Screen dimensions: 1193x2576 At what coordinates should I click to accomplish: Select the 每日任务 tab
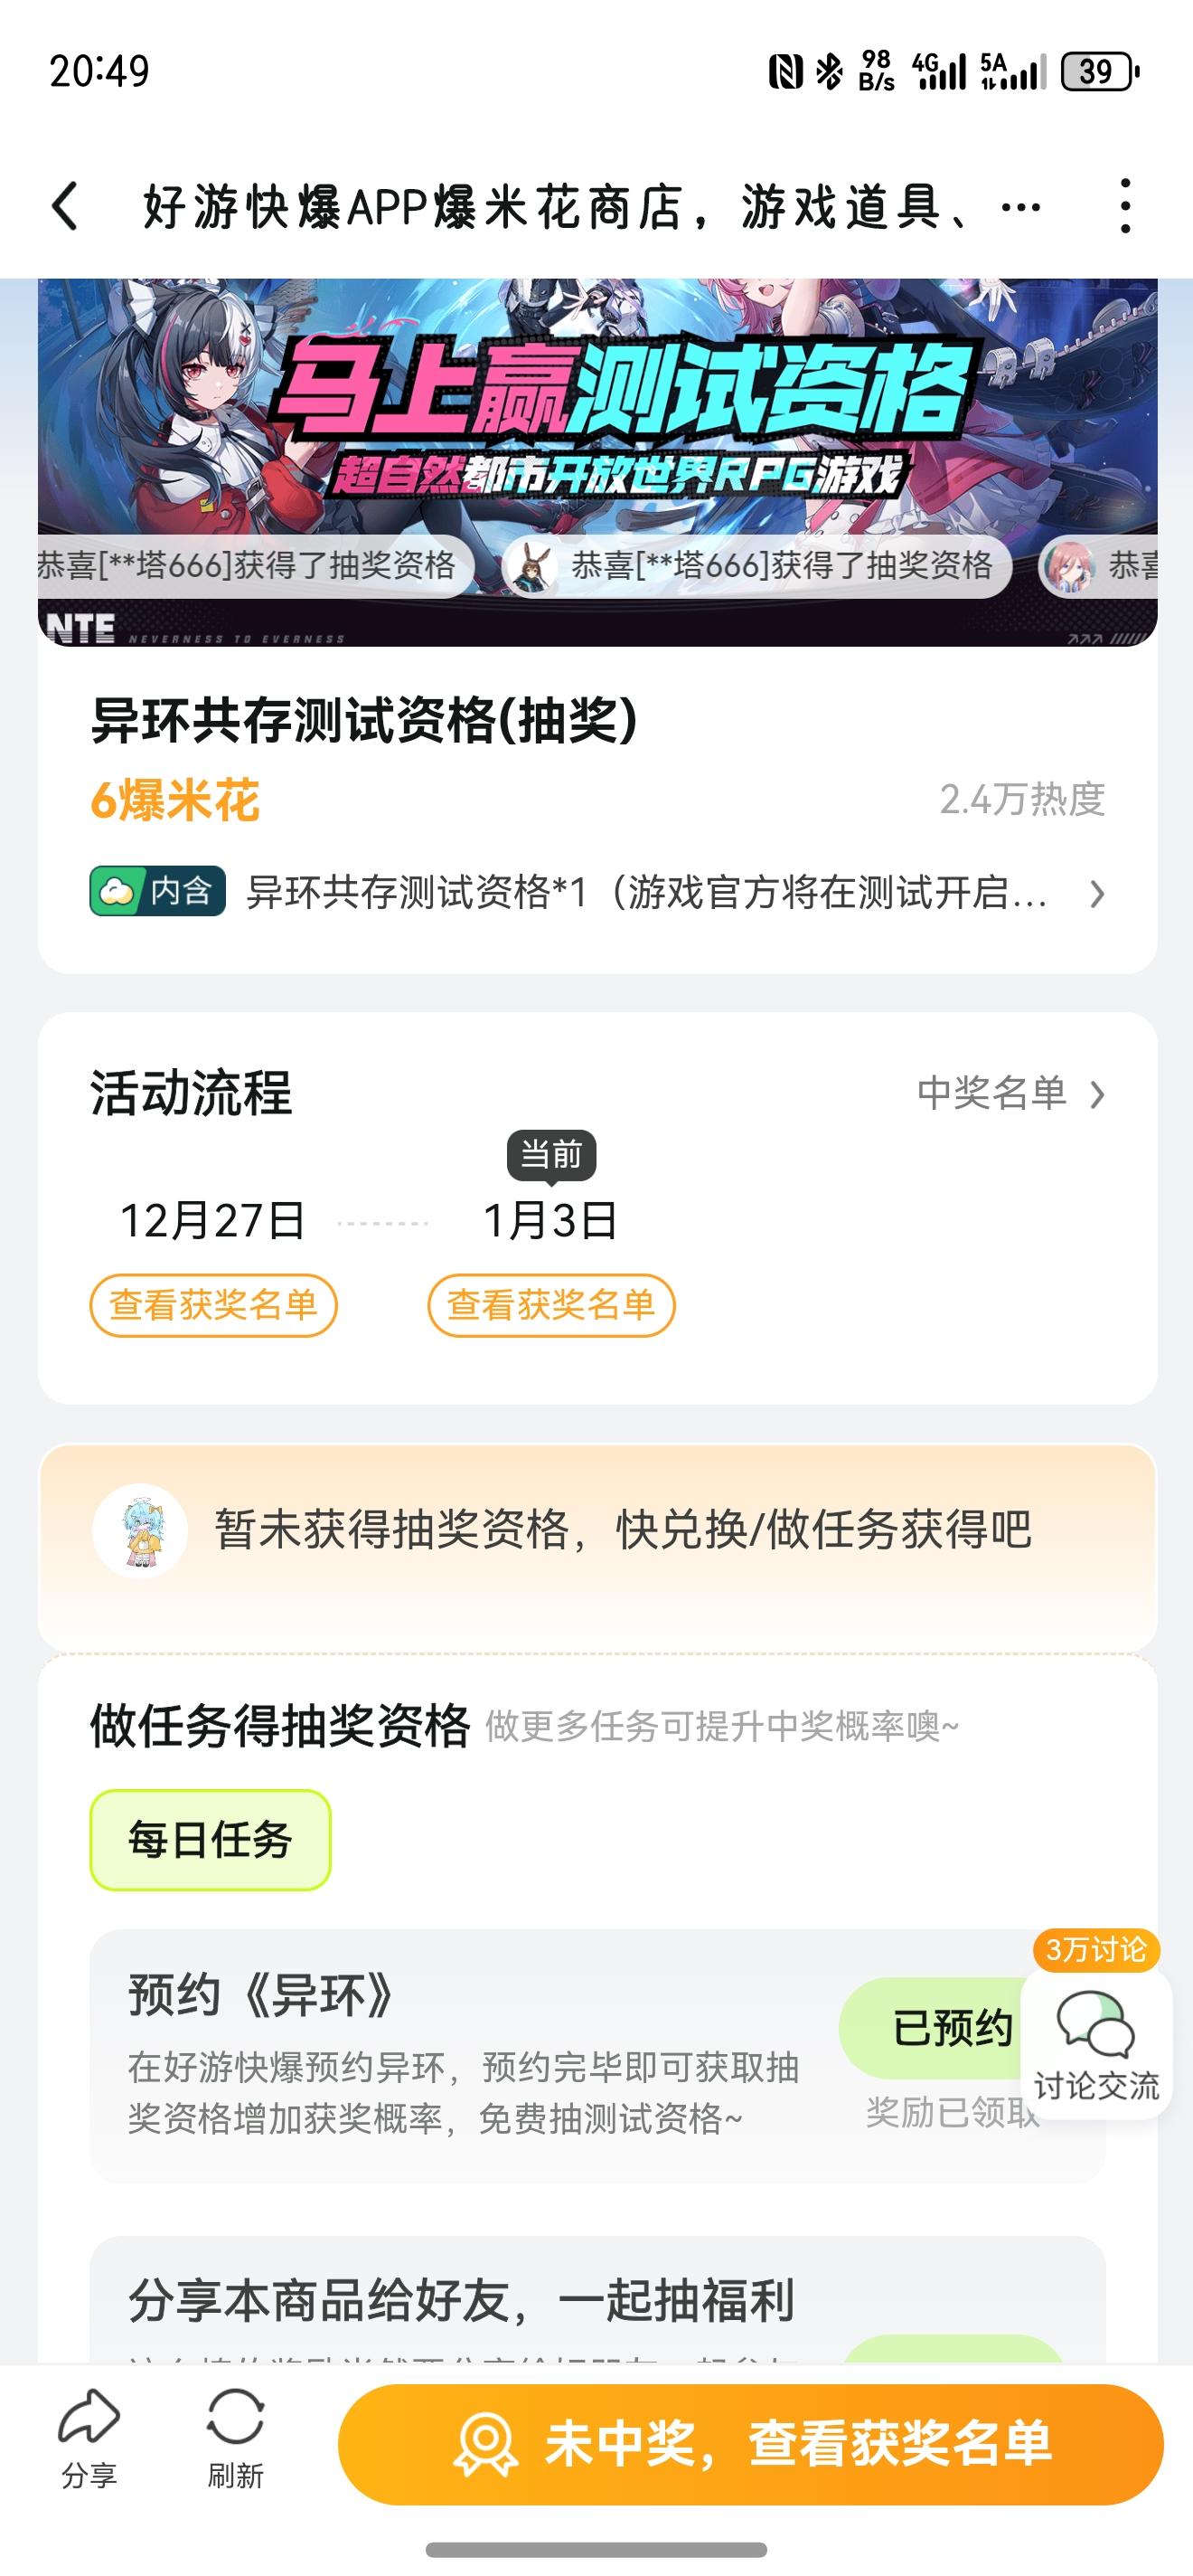coord(210,1840)
